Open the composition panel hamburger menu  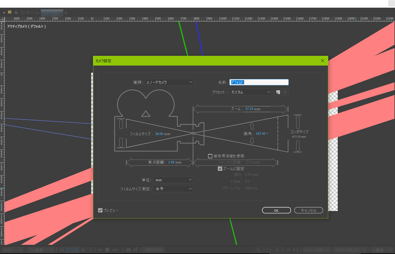click(x=66, y=13)
